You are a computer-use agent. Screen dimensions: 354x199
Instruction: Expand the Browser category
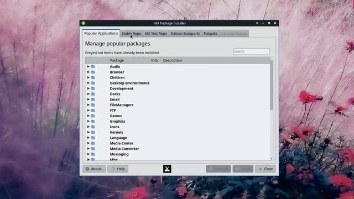click(x=88, y=72)
